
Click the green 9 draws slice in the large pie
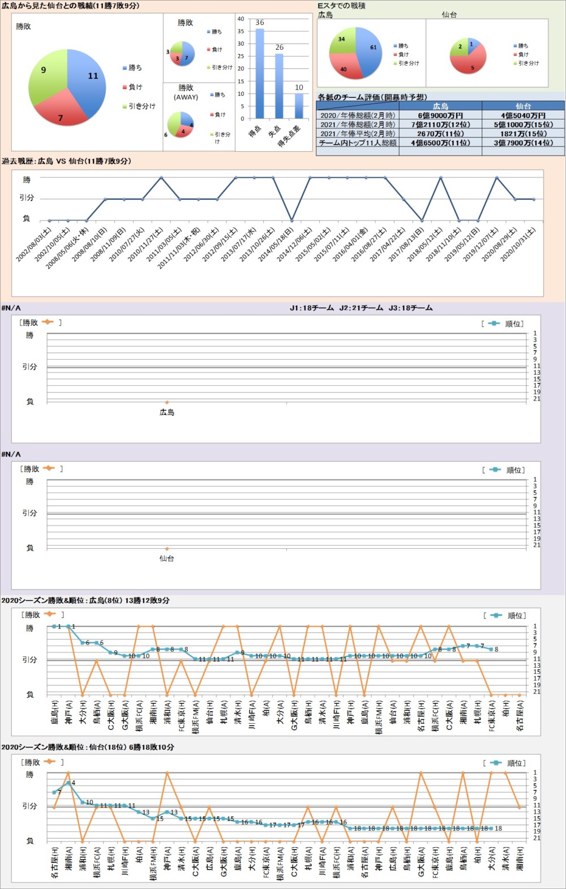point(46,74)
